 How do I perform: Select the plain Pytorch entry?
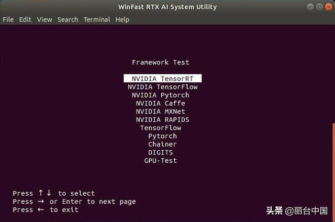tap(163, 136)
